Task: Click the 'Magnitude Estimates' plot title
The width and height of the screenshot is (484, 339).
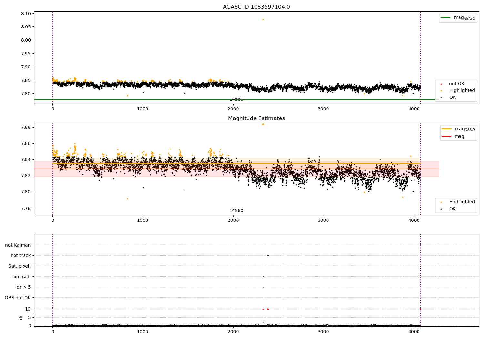Action: 256,118
